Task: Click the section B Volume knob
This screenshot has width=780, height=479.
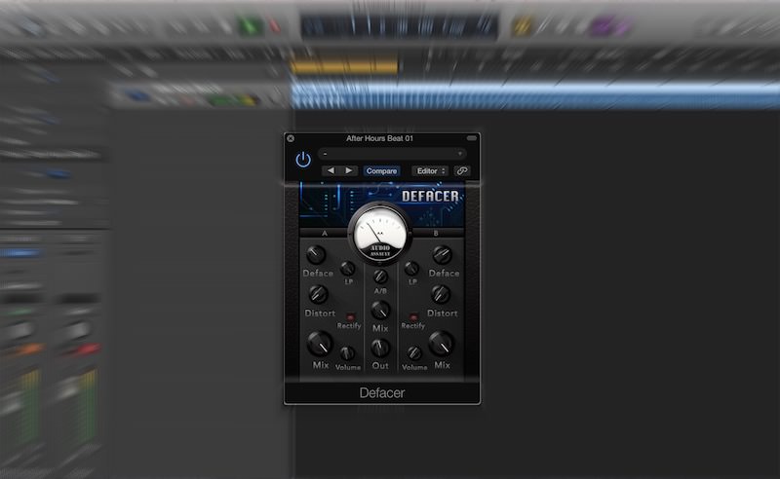Action: [413, 353]
